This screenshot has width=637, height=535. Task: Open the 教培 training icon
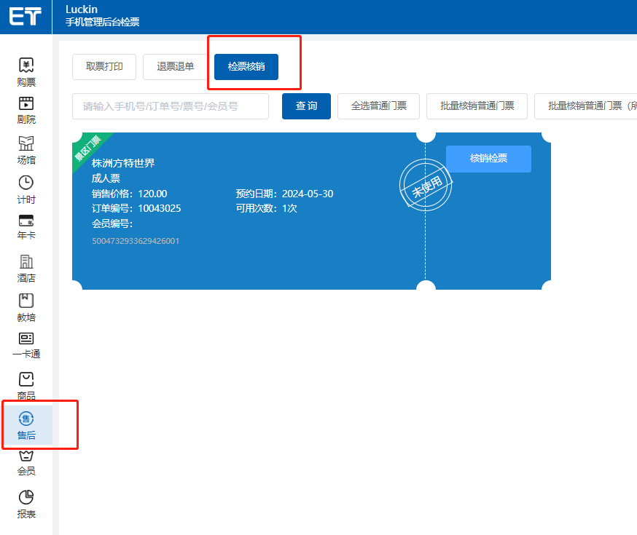26,301
